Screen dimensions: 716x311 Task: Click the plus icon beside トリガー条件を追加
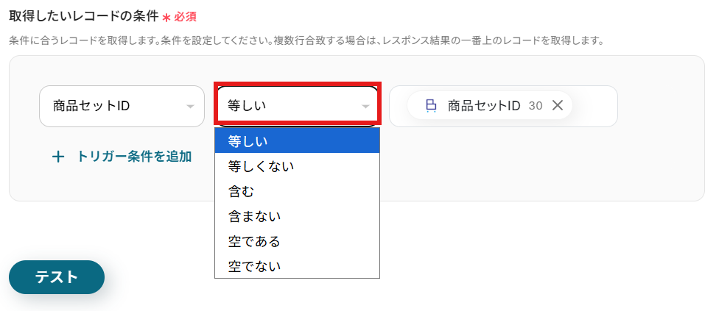tap(58, 157)
